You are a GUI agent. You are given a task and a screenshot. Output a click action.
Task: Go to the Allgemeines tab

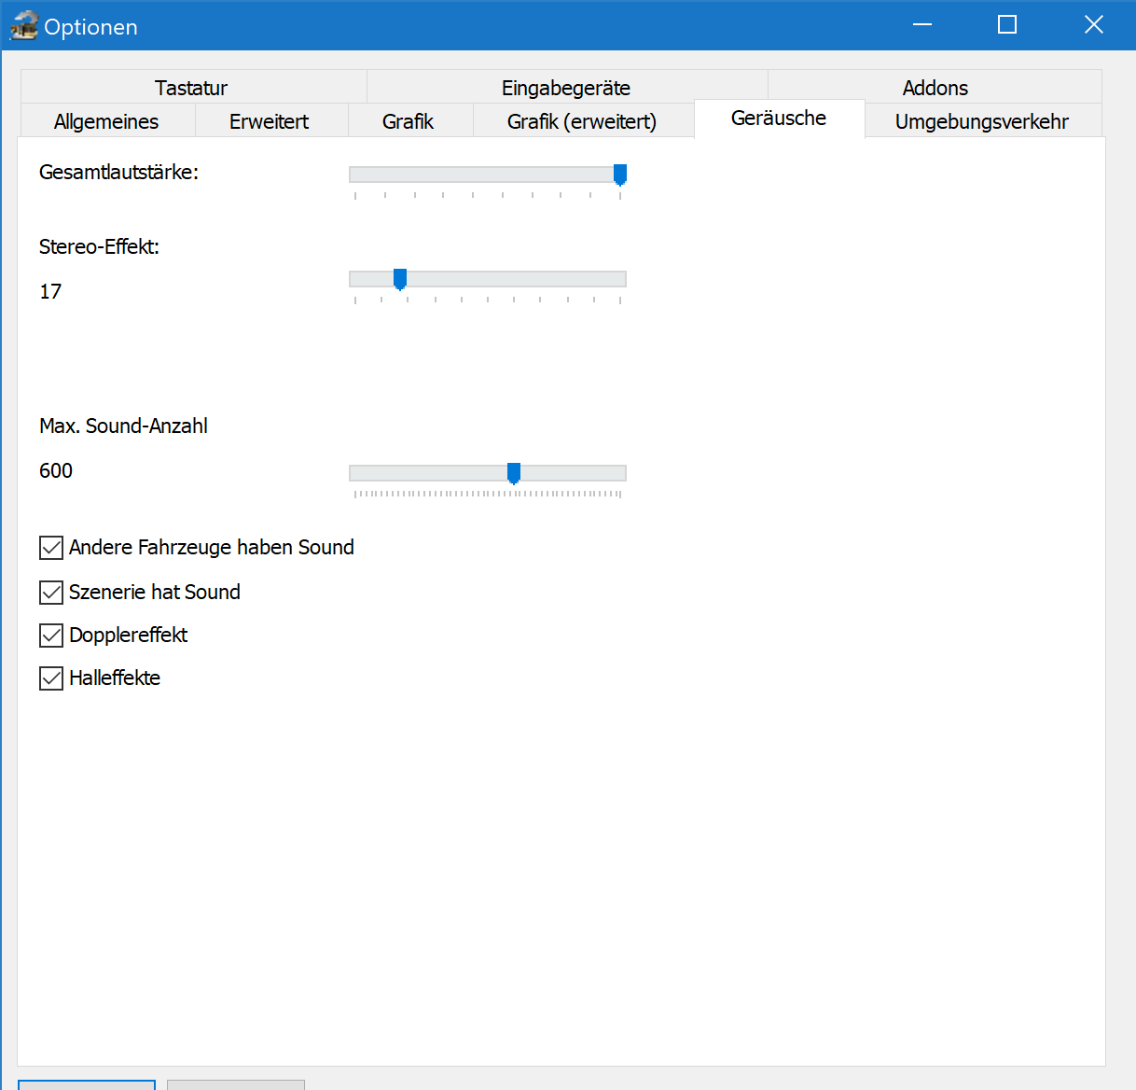click(x=106, y=121)
